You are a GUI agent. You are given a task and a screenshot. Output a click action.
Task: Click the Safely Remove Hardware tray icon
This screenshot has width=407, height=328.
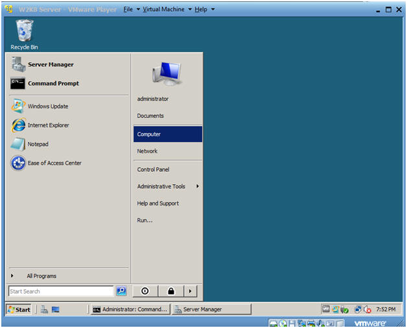[344, 310]
